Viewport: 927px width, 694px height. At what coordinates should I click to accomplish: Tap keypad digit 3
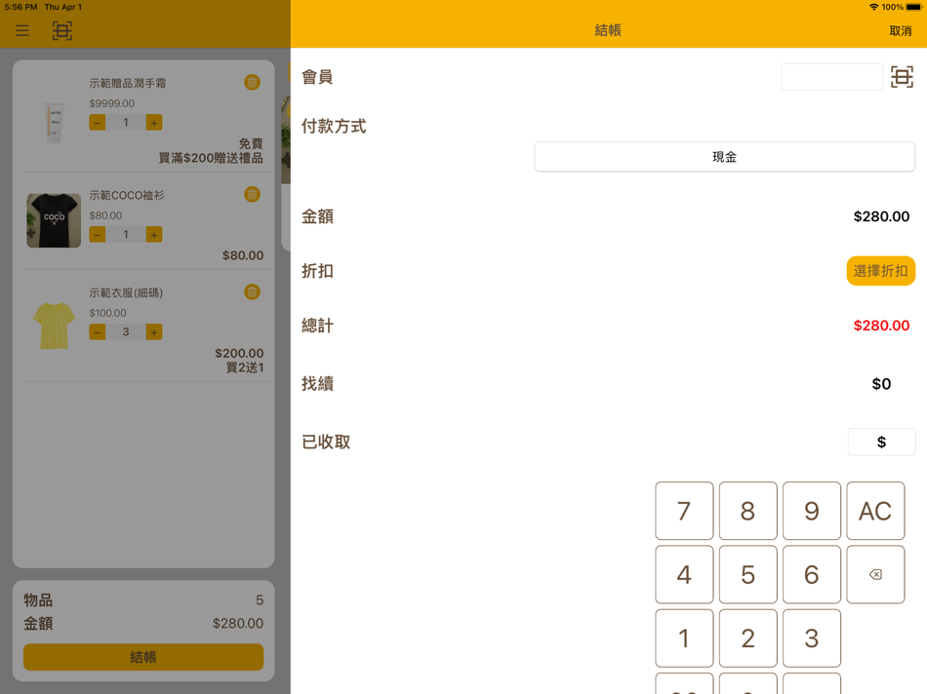812,638
